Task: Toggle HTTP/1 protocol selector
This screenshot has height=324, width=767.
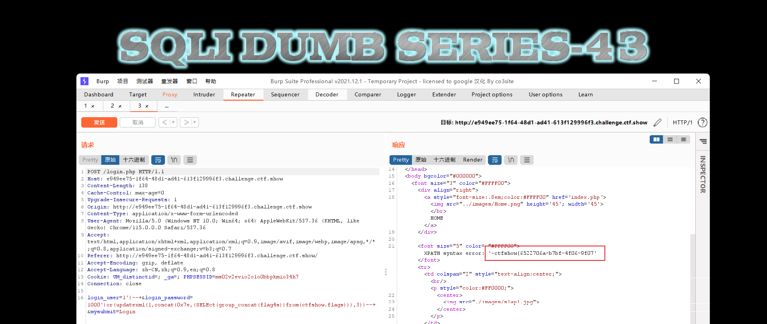Action: coord(682,122)
